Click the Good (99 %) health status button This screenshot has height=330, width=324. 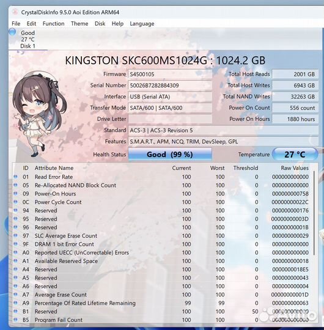(170, 155)
